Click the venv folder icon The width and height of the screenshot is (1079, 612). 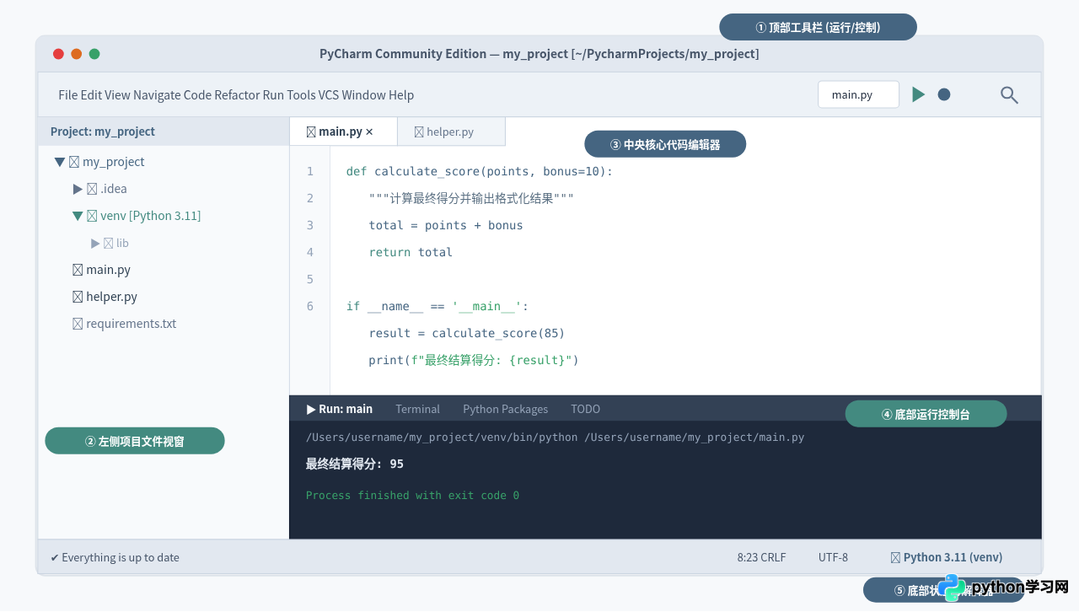click(x=92, y=216)
